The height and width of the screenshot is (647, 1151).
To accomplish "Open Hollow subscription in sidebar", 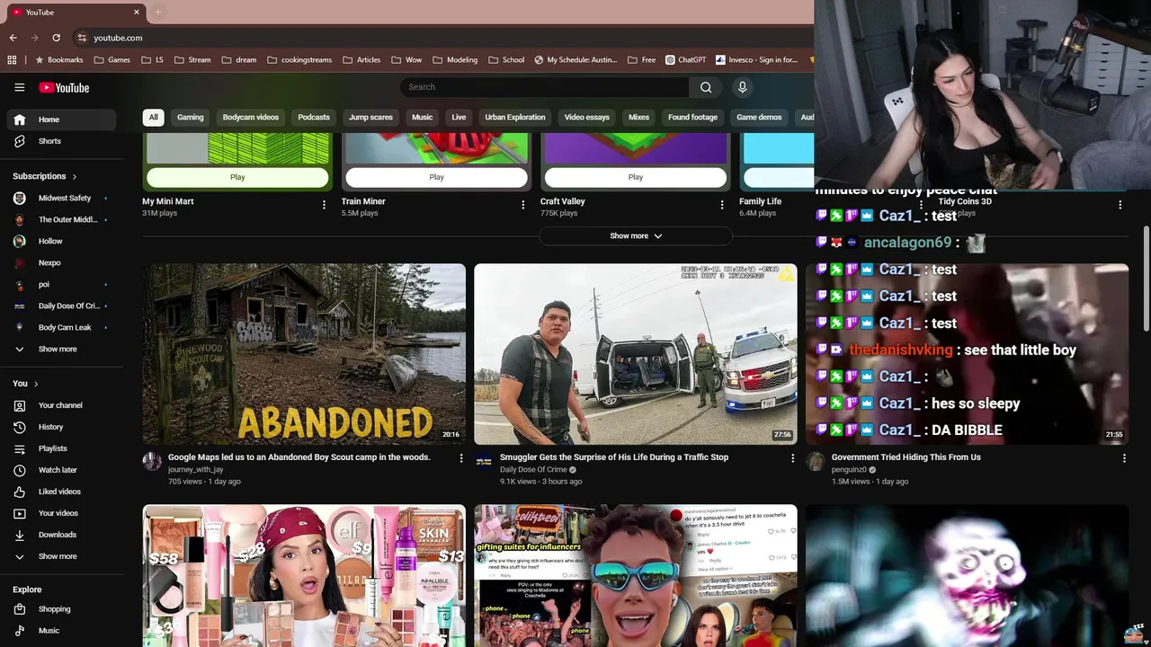I will pos(61,241).
